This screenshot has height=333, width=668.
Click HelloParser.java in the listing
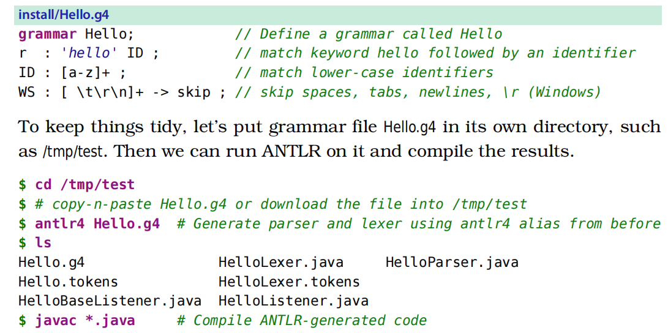coord(452,263)
